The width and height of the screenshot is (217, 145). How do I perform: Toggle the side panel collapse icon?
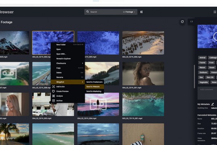pyautogui.click(x=192, y=21)
